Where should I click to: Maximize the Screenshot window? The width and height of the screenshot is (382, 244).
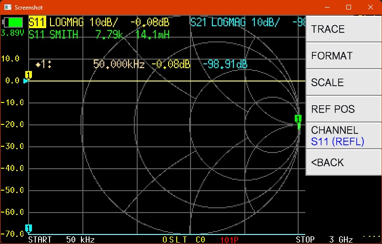pyautogui.click(x=349, y=8)
